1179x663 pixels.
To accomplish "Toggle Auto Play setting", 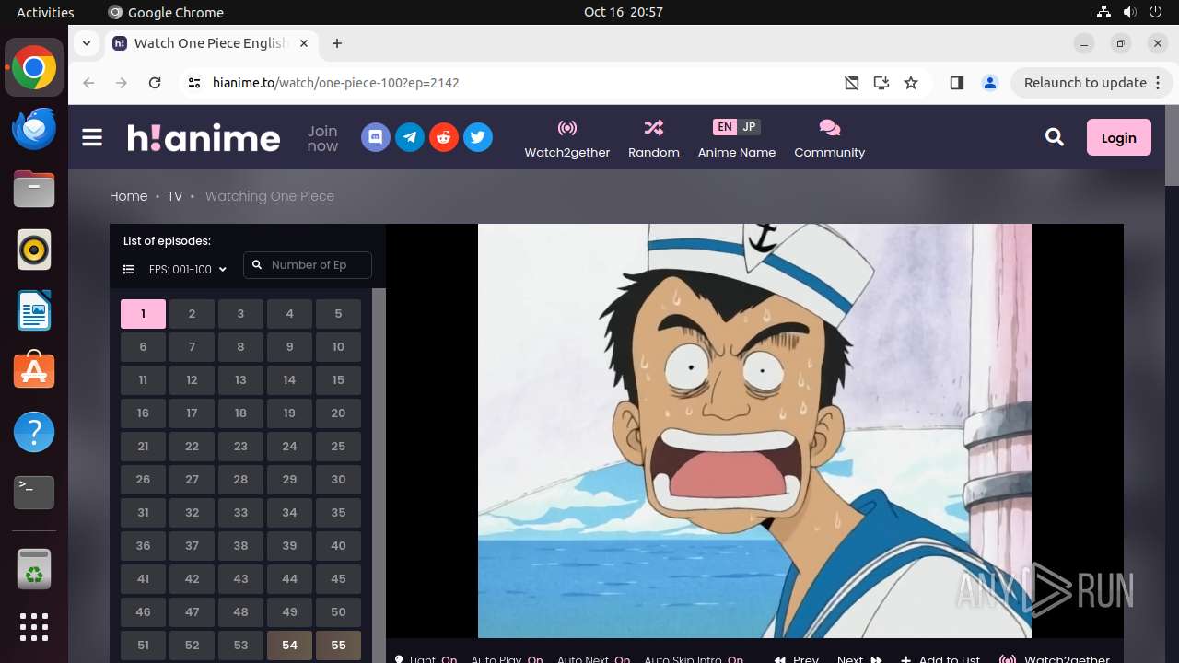I will [507, 658].
